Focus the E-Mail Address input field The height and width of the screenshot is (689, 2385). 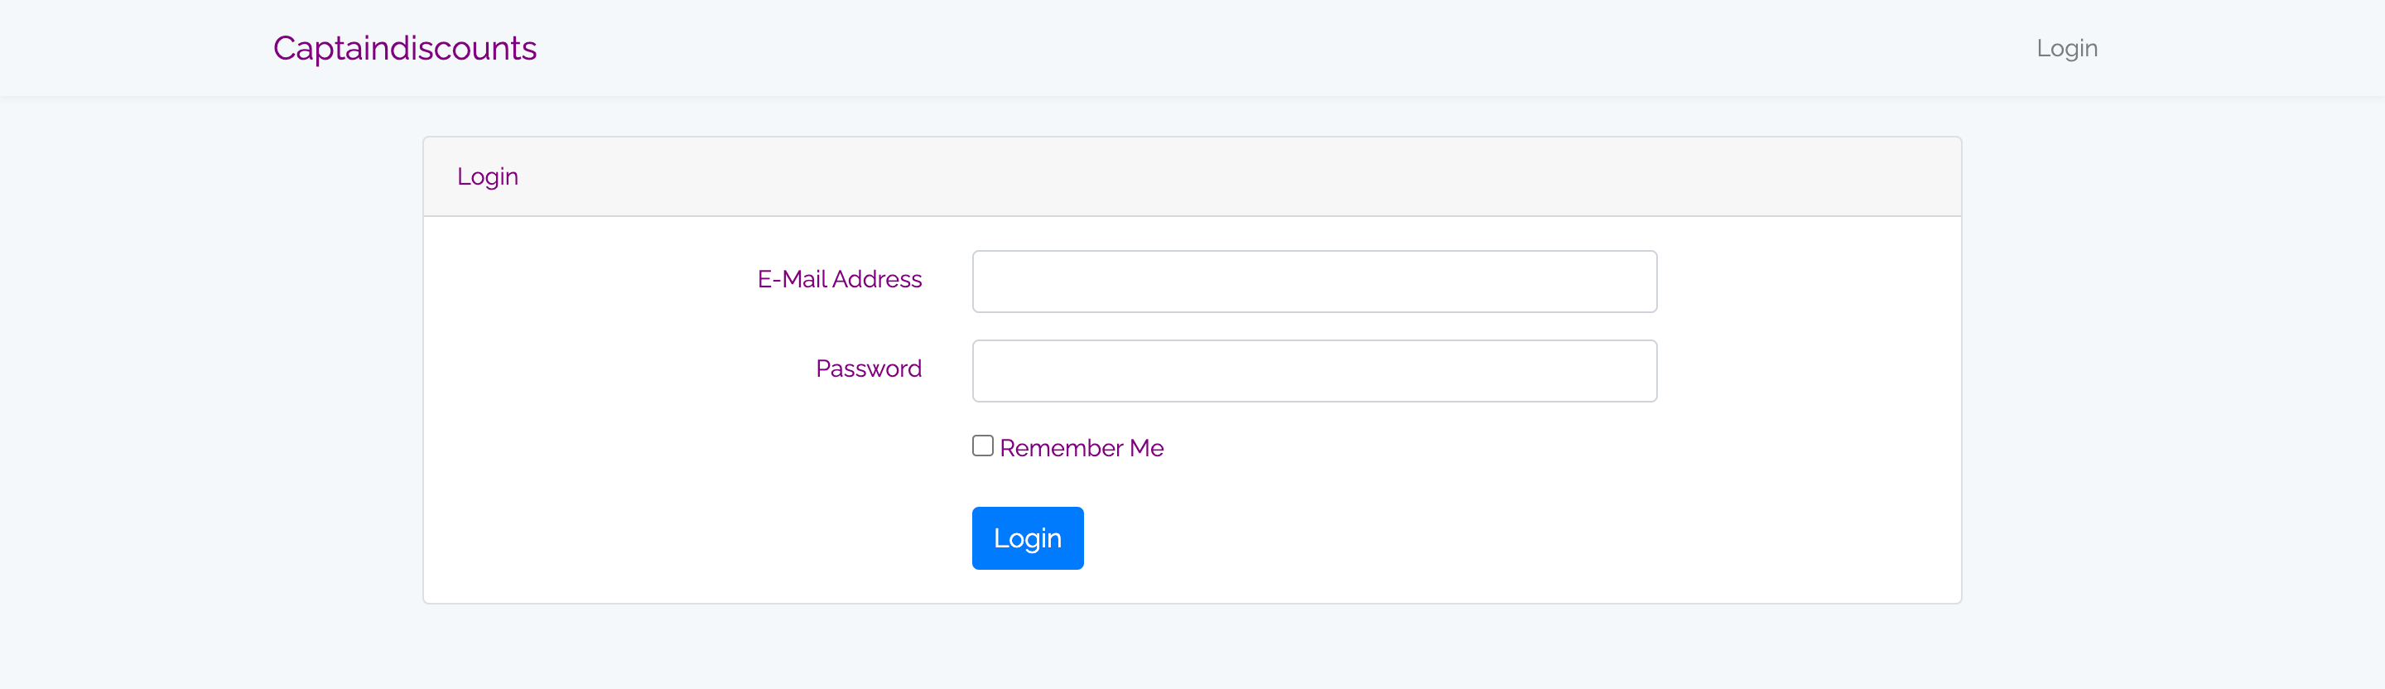click(1313, 282)
